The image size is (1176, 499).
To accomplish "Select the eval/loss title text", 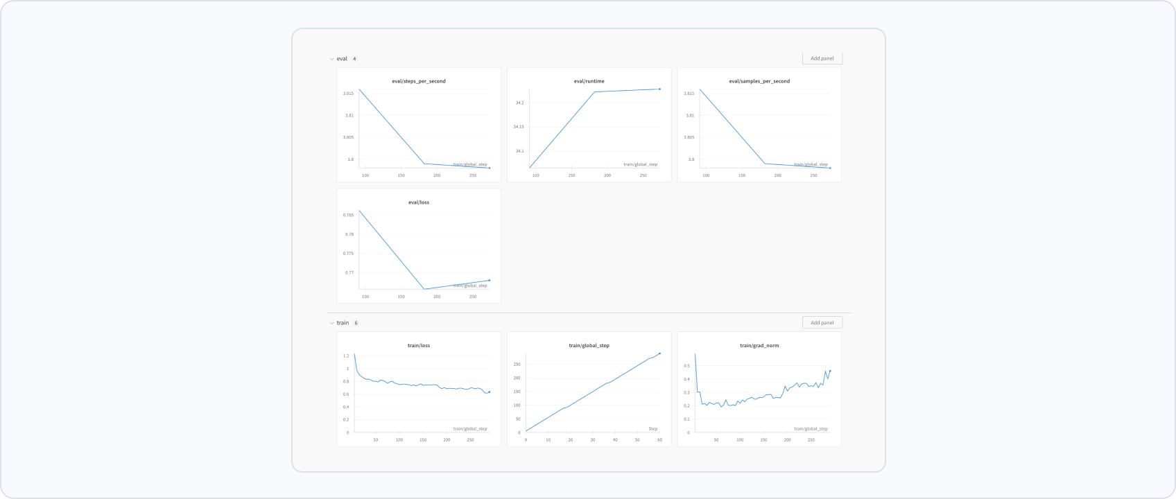I will pyautogui.click(x=419, y=202).
